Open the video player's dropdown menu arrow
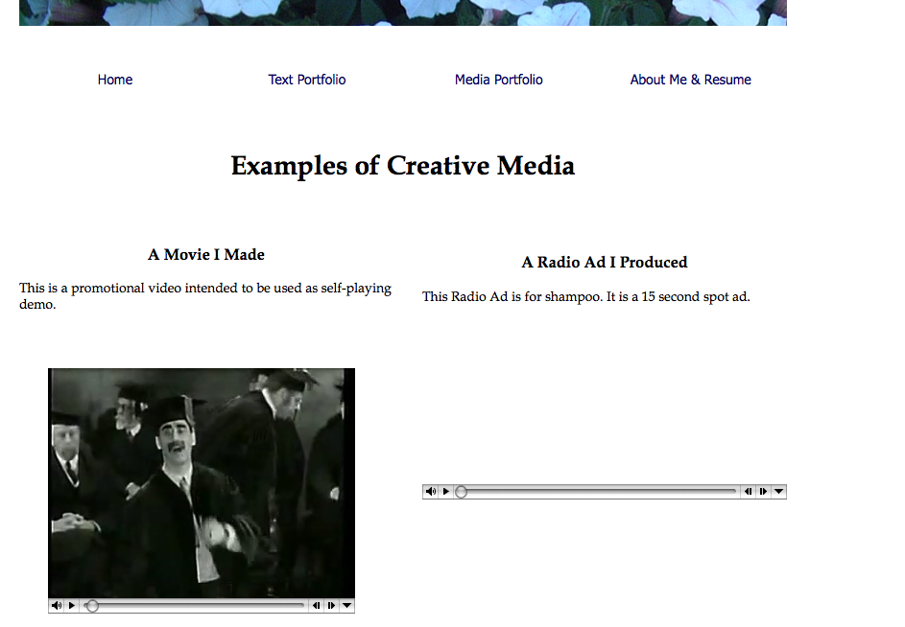Screen dimensions: 905x627 click(346, 606)
